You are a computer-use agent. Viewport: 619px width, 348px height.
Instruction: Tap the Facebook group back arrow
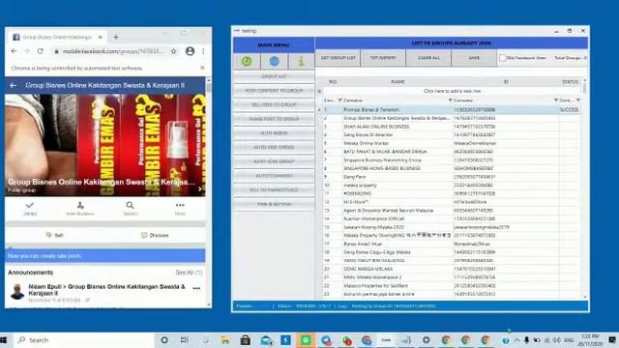14,85
